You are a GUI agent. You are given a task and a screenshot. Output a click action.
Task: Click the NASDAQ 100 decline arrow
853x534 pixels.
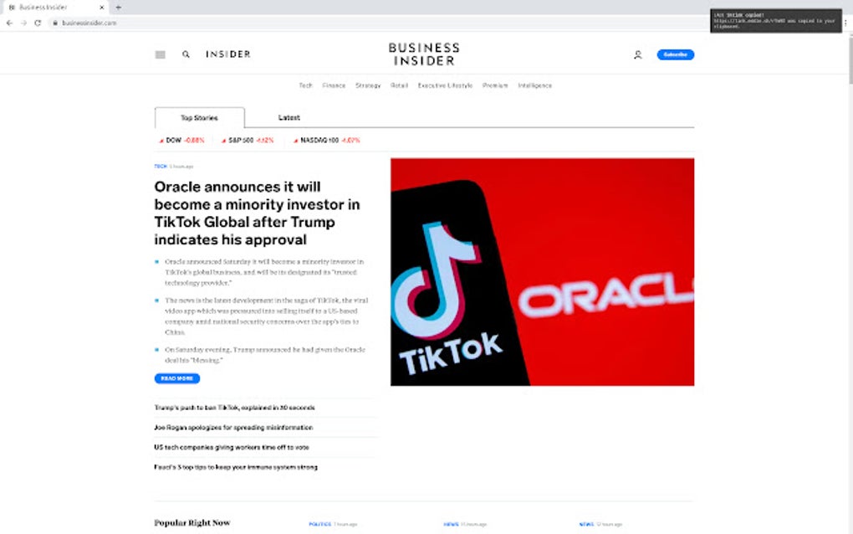[x=295, y=141]
